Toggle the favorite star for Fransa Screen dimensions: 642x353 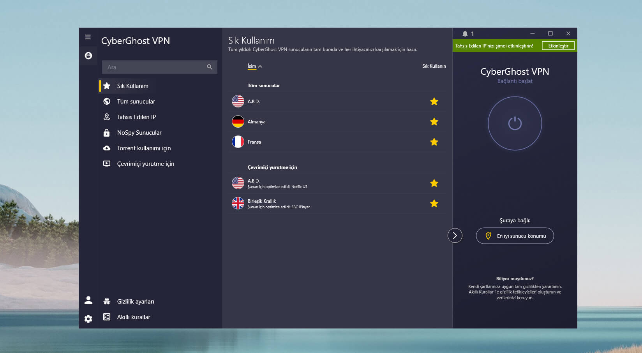(x=434, y=142)
